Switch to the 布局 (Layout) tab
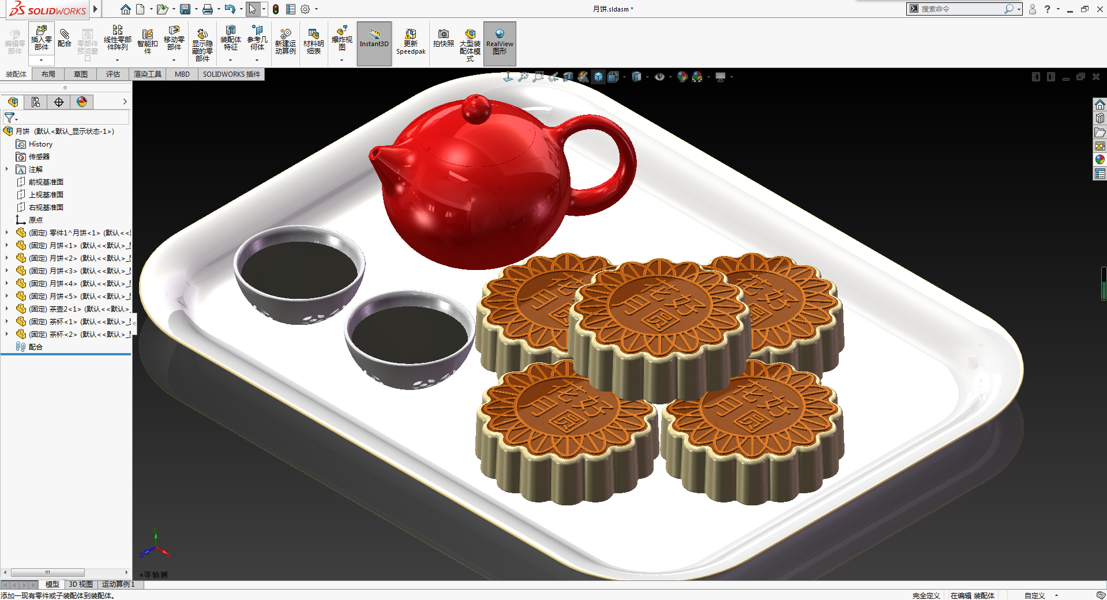Screen dimensions: 1107x600 pos(48,74)
